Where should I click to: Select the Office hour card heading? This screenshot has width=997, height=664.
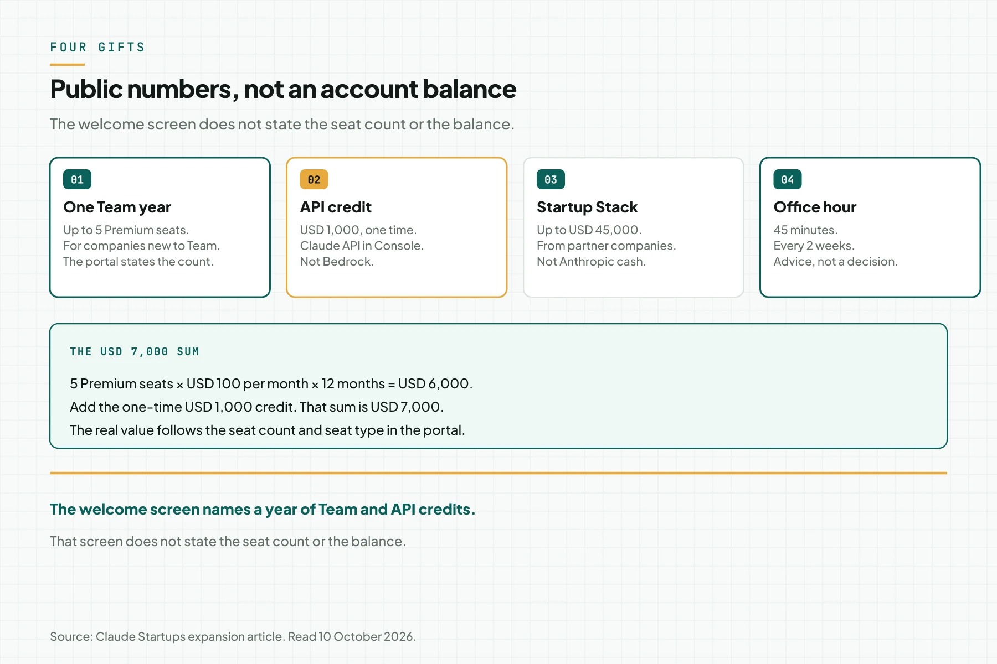coord(815,207)
